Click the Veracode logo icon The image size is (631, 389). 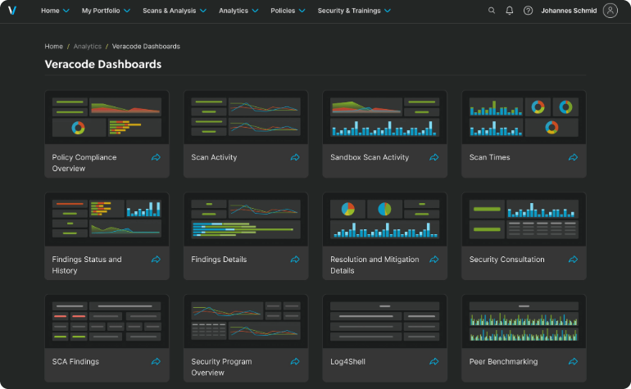tap(12, 11)
